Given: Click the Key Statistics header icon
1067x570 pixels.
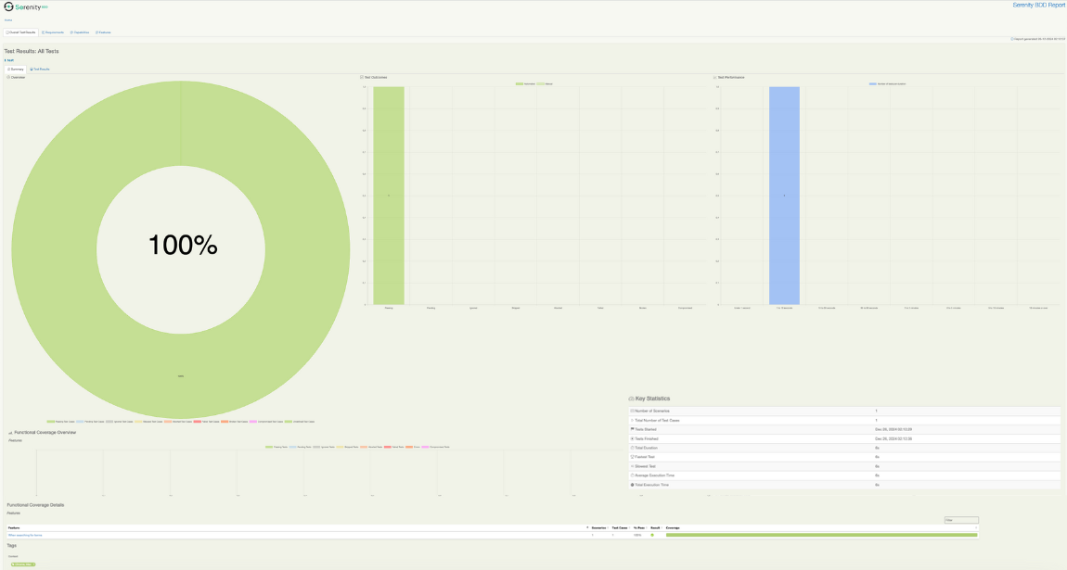Looking at the screenshot, I should click(x=632, y=399).
